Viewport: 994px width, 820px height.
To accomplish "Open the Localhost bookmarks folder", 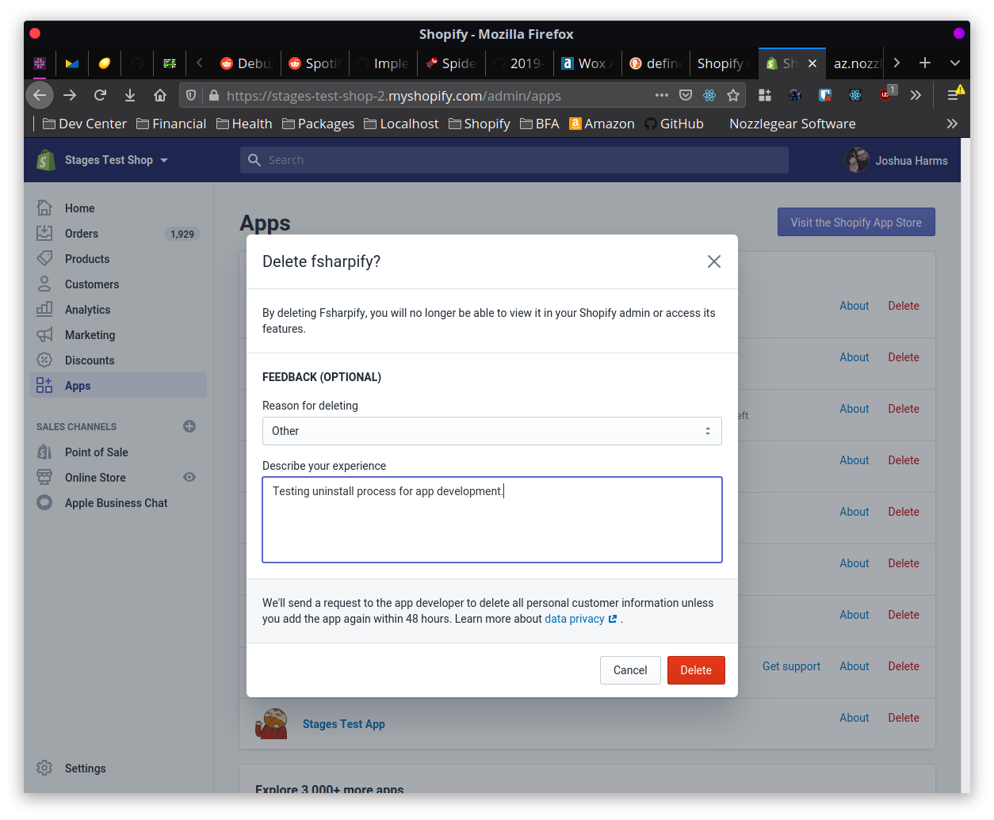I will point(401,124).
